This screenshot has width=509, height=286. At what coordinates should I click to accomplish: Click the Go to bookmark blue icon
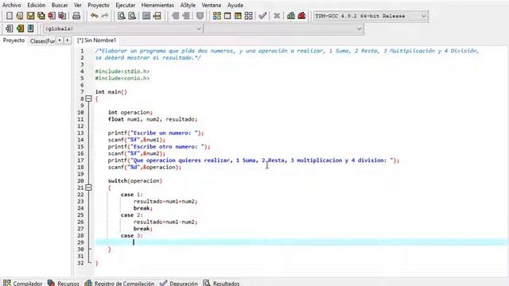[30, 29]
